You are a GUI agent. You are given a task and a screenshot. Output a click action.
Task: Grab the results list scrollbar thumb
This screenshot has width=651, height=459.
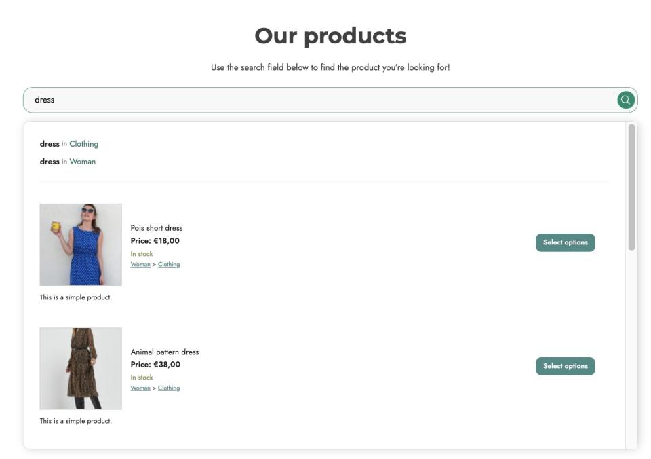[631, 187]
